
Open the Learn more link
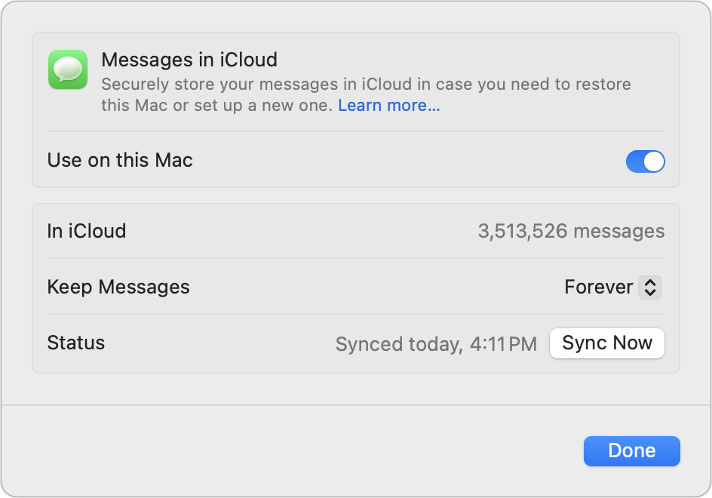(388, 105)
